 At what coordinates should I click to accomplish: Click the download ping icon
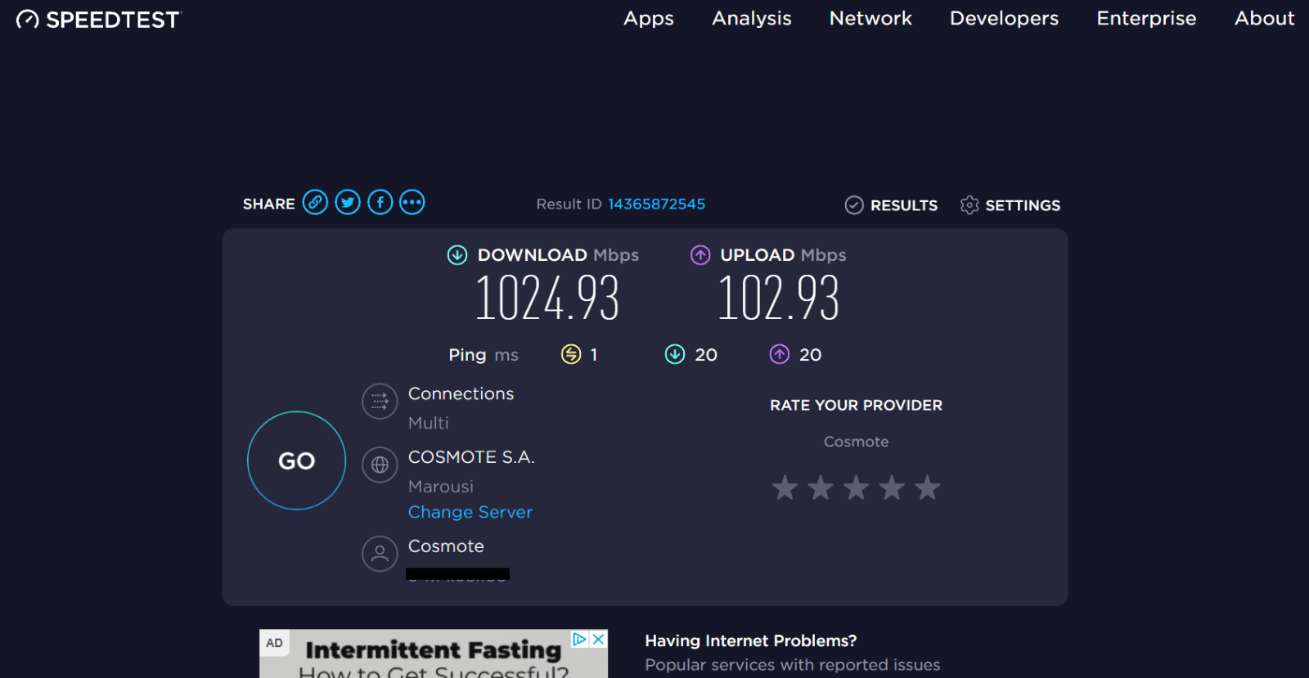point(675,354)
